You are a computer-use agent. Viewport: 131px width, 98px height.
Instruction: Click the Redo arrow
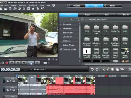97,69
